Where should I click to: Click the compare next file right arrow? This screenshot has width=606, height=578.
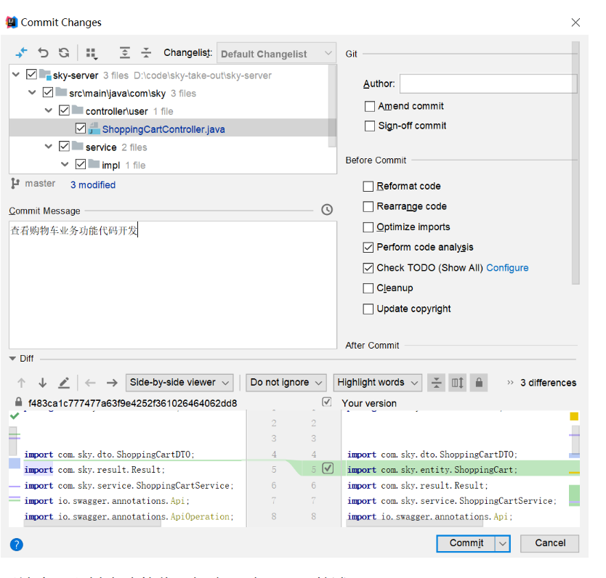[x=112, y=383]
